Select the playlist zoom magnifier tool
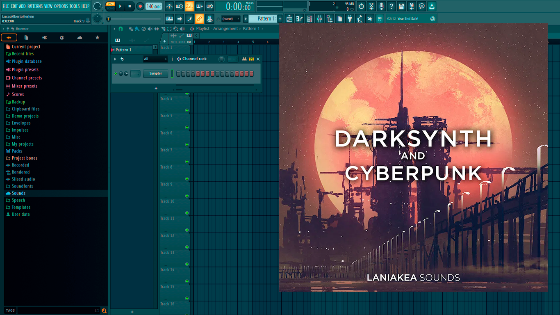Image resolution: width=560 pixels, height=315 pixels. coord(175,29)
